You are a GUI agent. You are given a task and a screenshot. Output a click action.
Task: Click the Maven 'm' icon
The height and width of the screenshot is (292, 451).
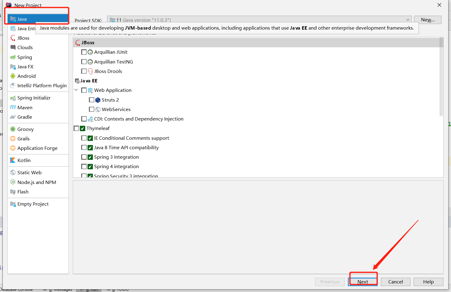[13, 107]
